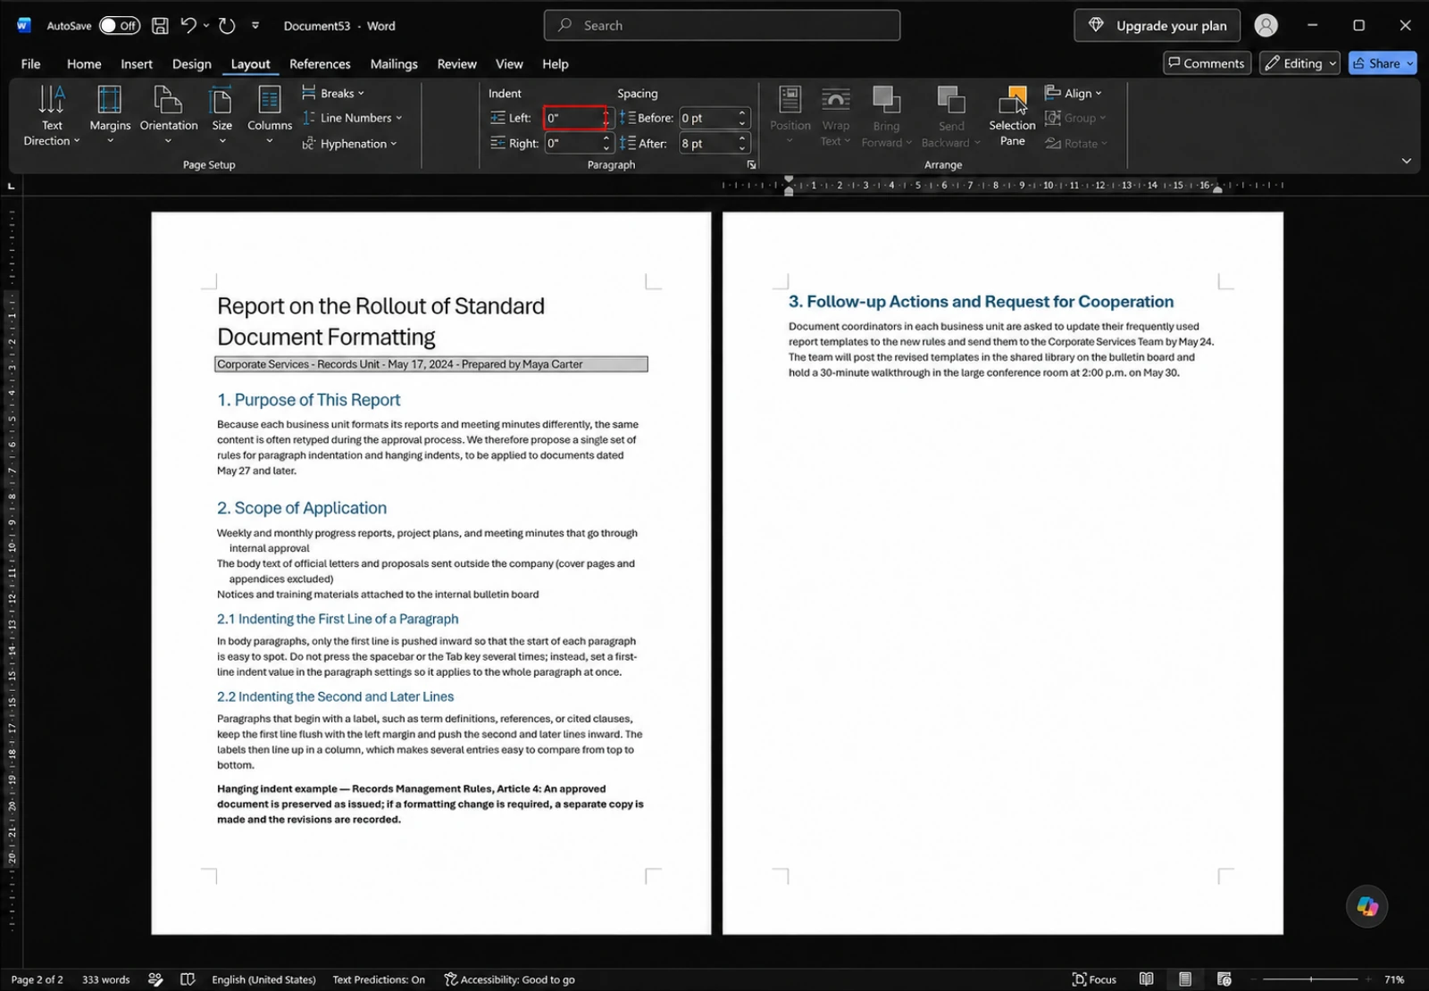Collapse the ribbon with chevron
Viewport: 1429px width, 991px height.
pyautogui.click(x=1406, y=162)
